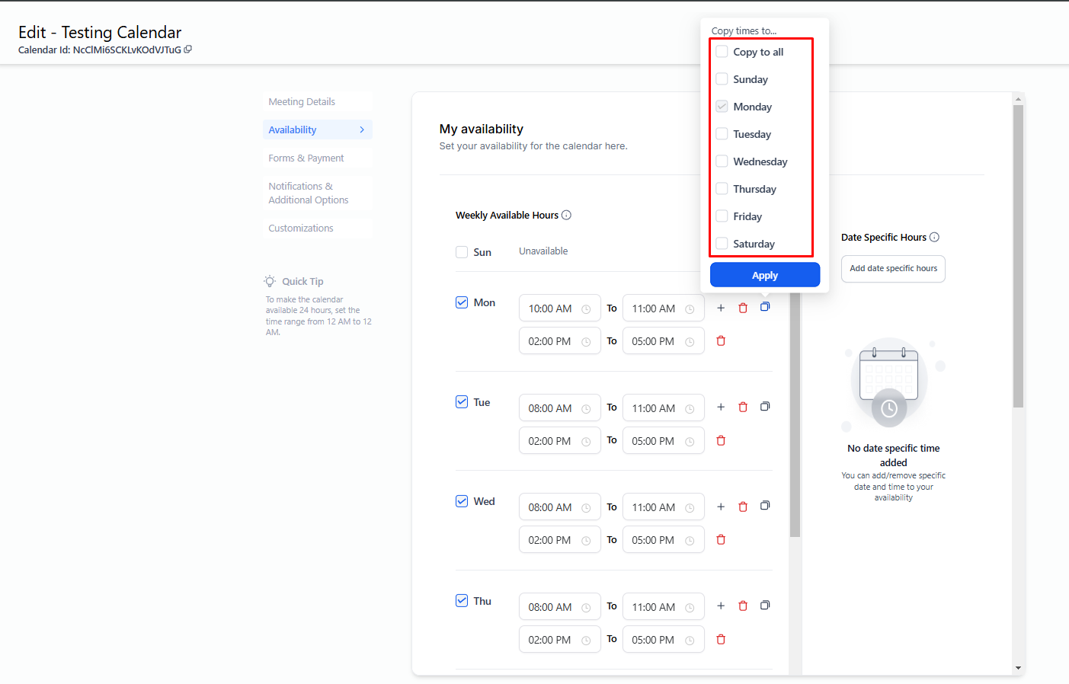The width and height of the screenshot is (1069, 684).
Task: Click Add date specific hours button
Action: tap(893, 269)
